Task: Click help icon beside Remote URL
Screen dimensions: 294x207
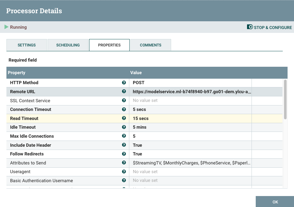Action: 124,92
